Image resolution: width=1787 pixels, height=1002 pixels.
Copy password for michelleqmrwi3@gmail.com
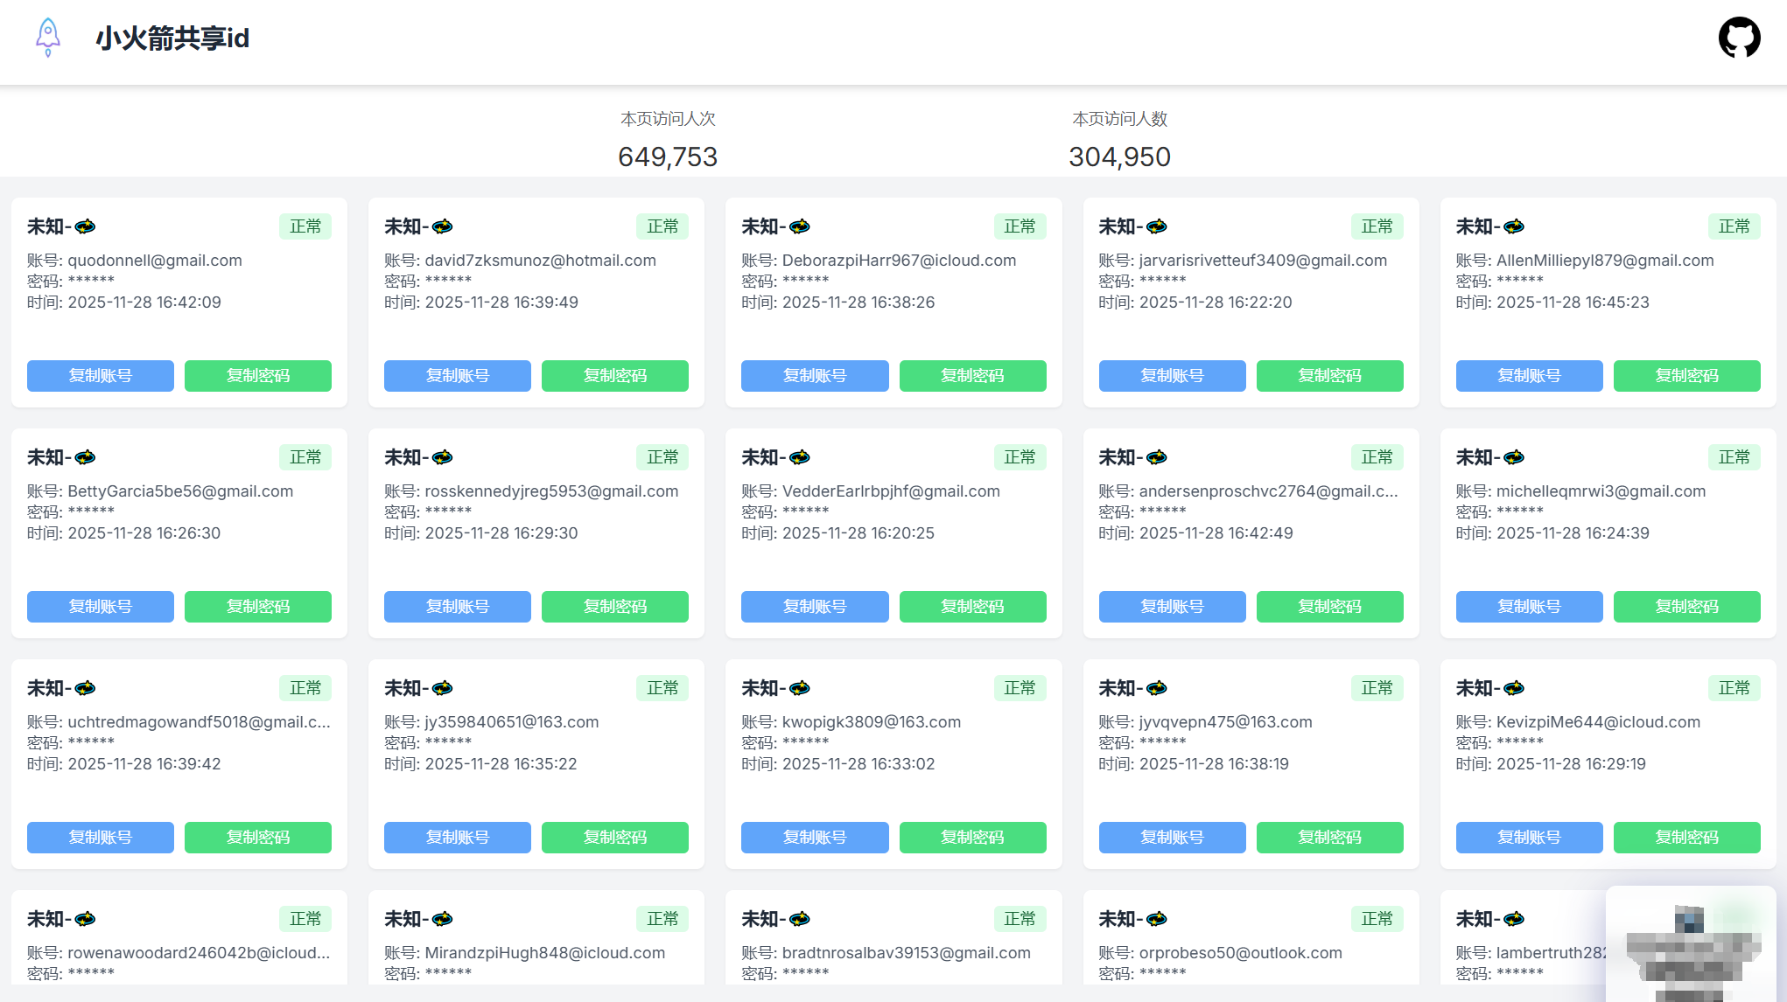click(1686, 607)
